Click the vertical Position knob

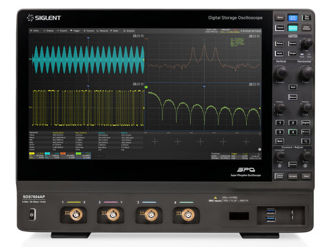[280, 107]
